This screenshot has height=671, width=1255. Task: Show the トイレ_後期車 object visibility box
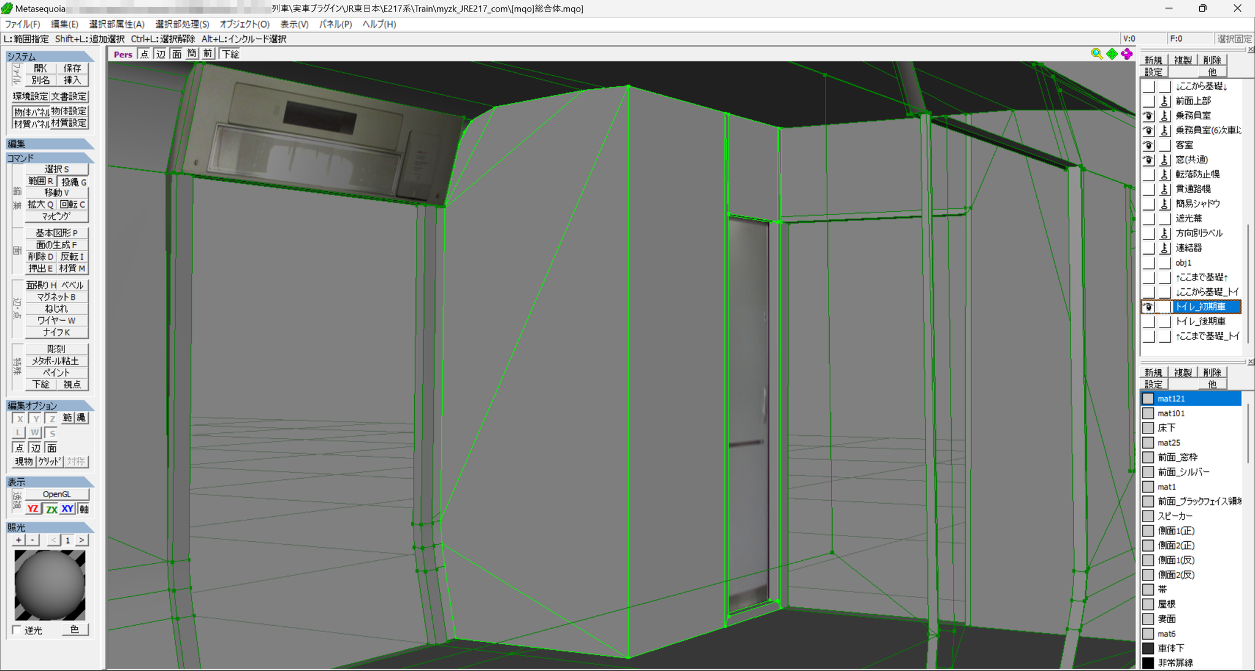pyautogui.click(x=1148, y=321)
